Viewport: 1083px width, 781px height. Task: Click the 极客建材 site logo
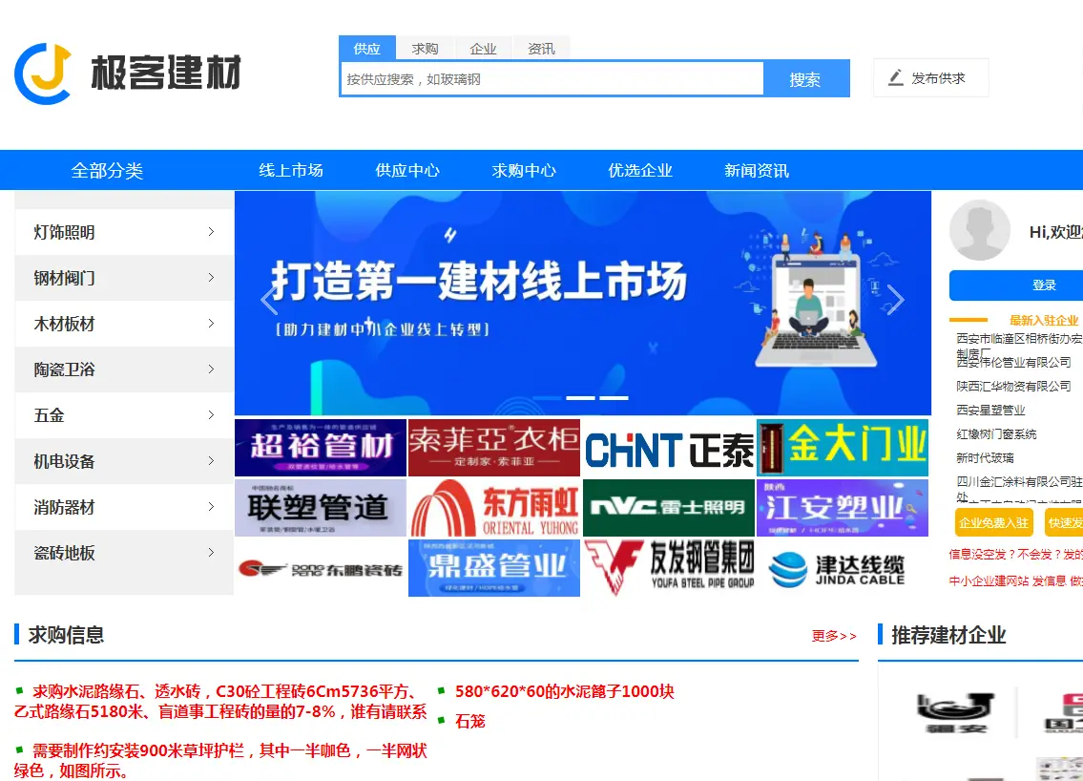(128, 74)
